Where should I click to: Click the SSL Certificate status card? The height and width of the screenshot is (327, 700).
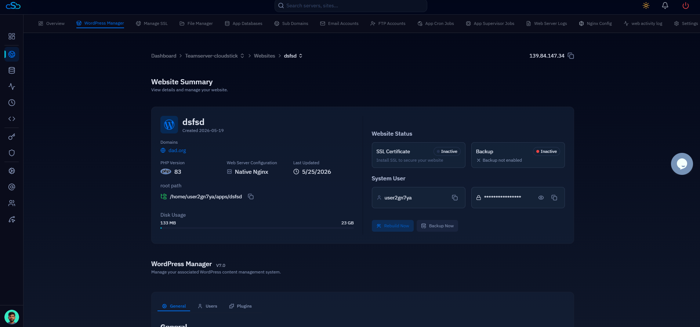(418, 155)
